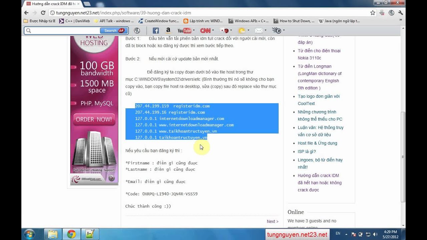Open the CreateWindow func bookmark
427x240 pixels.
[159, 21]
